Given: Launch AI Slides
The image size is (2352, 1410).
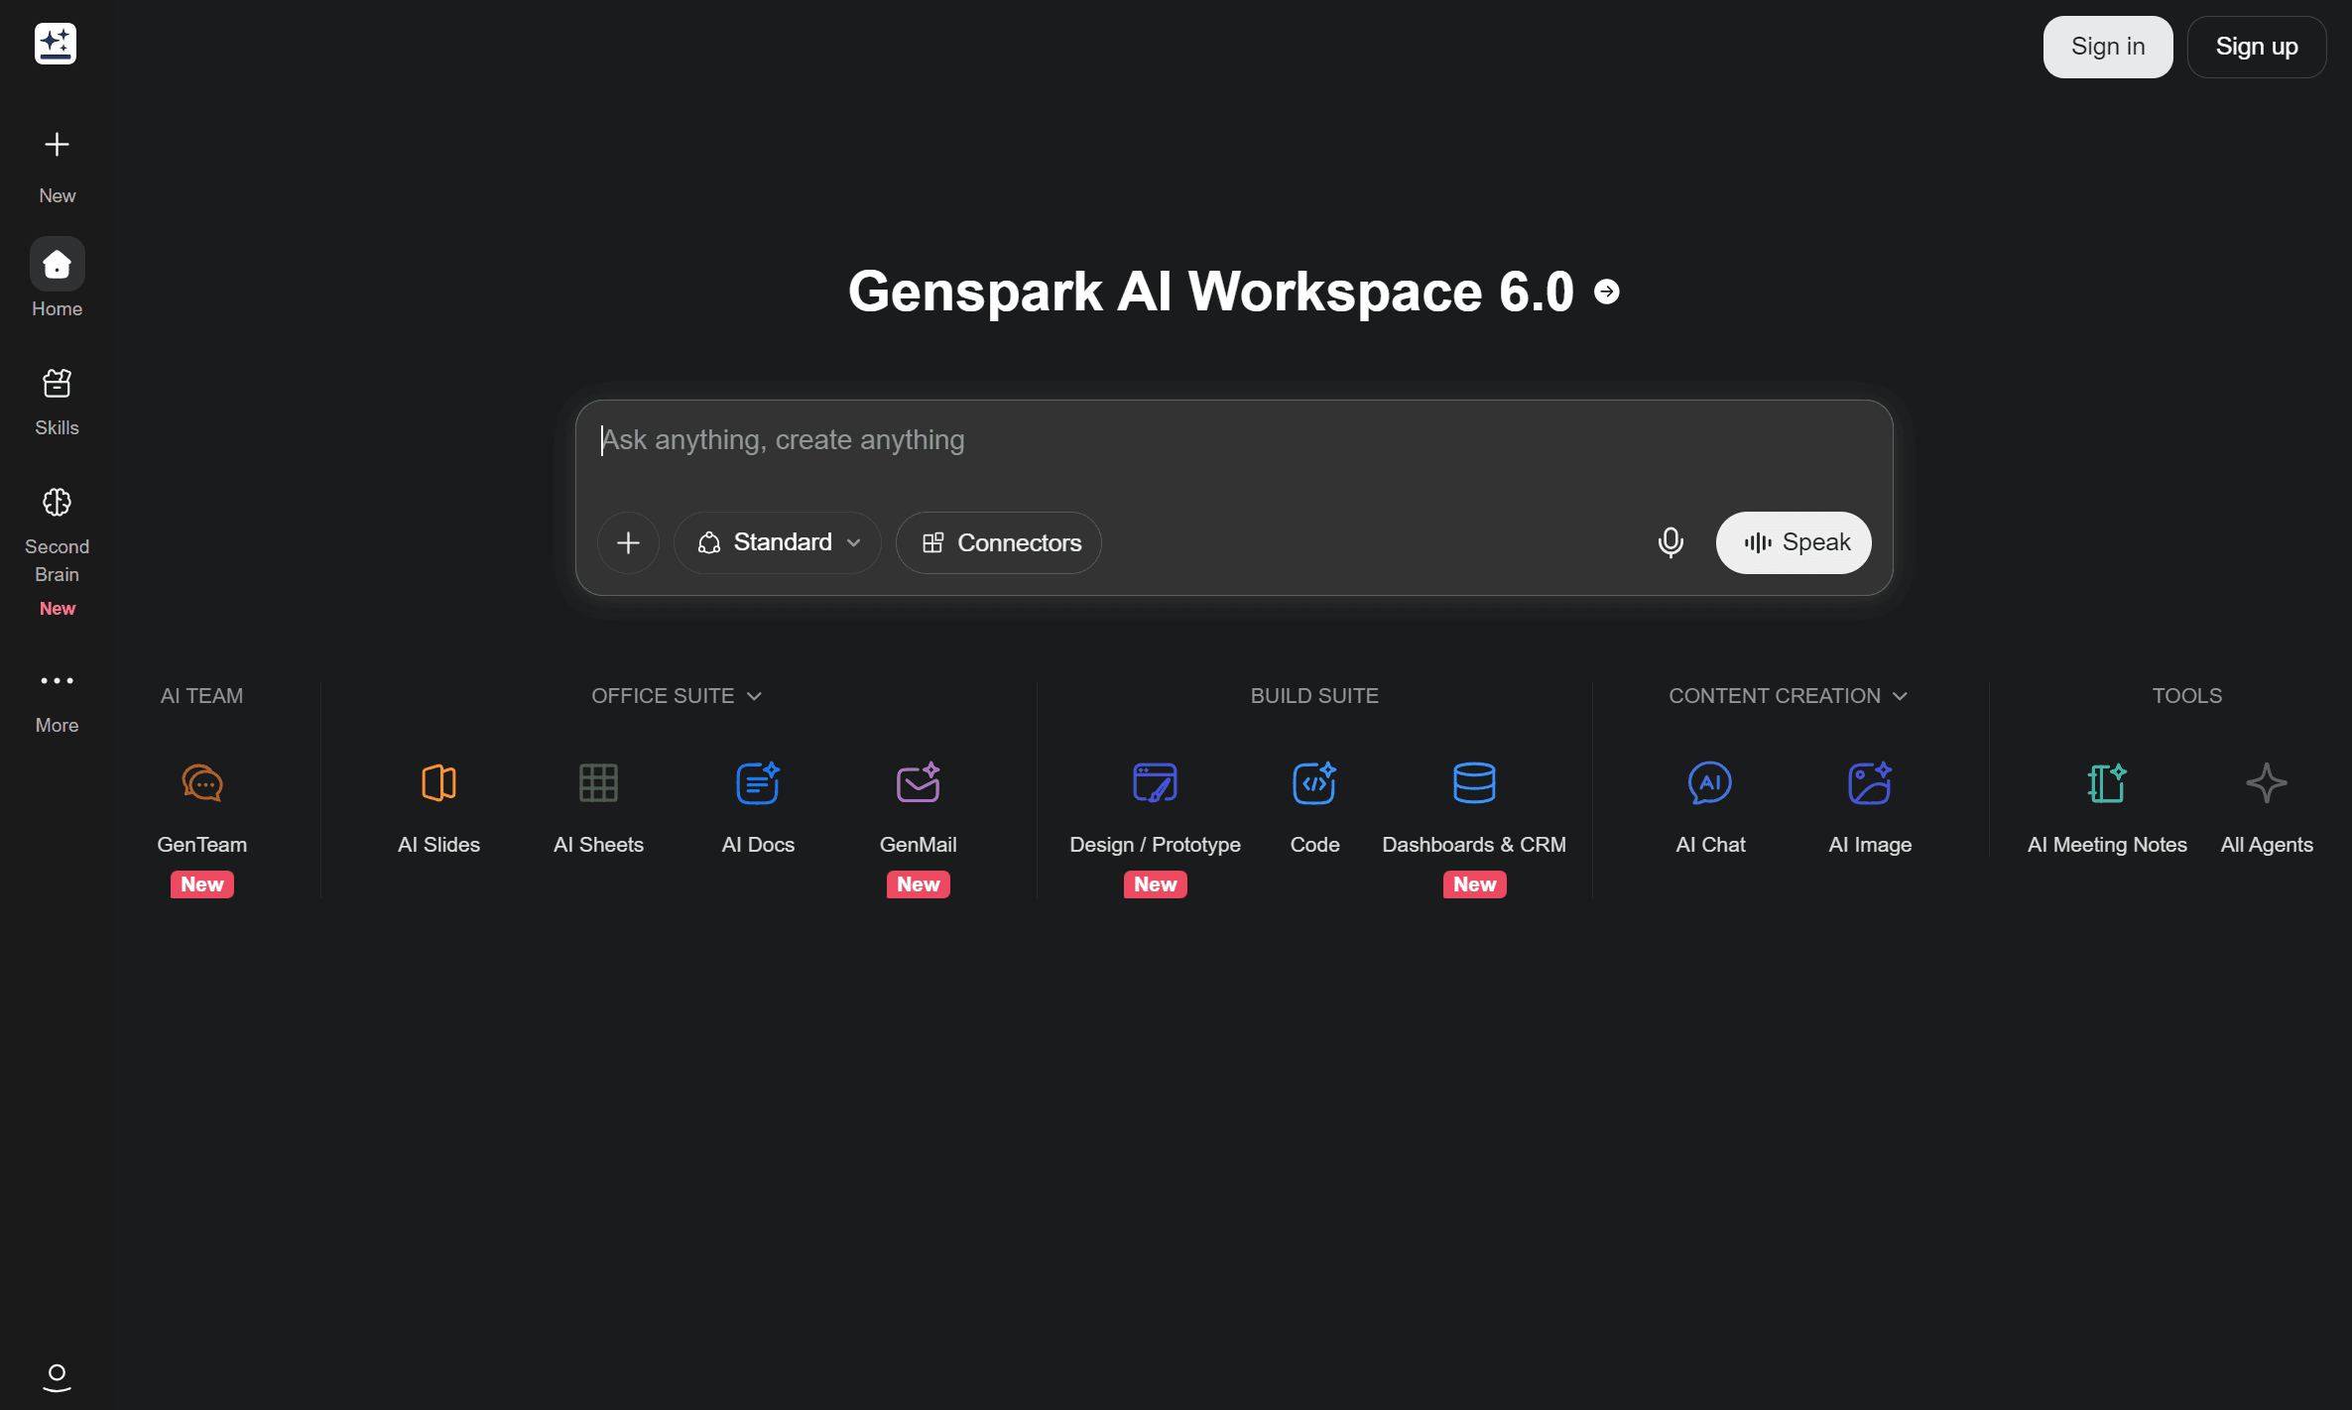Looking at the screenshot, I should click(438, 808).
